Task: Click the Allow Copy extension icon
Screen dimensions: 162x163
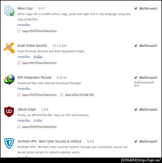Action: [x=9, y=11]
